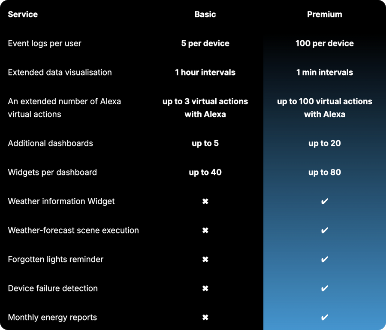Click the Weather information Widget Basic cross icon

pyautogui.click(x=205, y=201)
